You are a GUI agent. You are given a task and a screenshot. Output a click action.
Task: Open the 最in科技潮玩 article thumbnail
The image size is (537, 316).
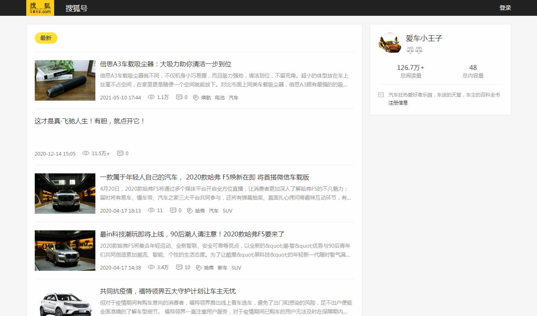[x=65, y=251]
